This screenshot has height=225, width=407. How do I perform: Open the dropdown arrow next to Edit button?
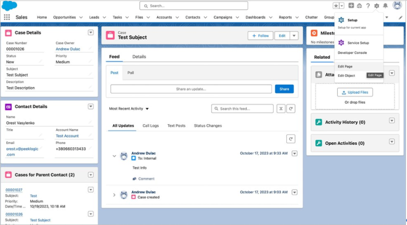tap(294, 36)
